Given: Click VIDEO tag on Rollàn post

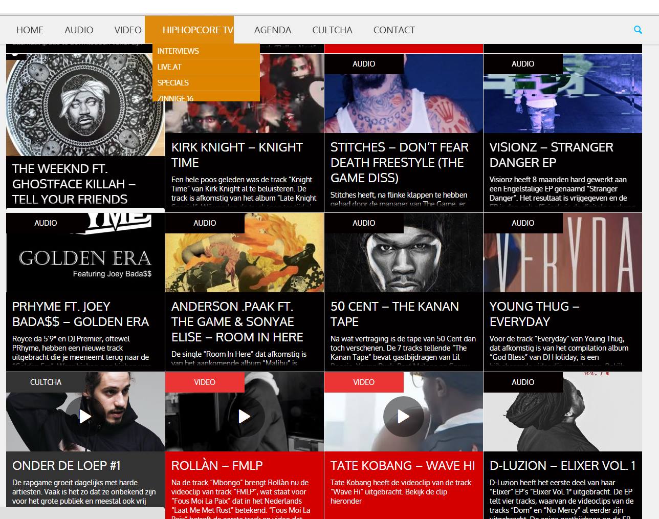Looking at the screenshot, I should tap(205, 382).
